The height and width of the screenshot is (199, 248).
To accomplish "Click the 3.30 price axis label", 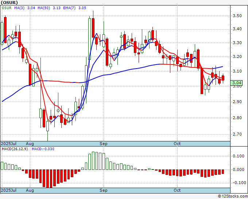I will [x=237, y=43].
